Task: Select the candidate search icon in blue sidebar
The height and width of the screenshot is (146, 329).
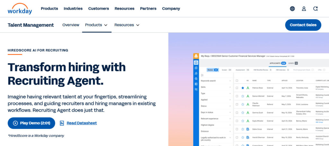Action: (x=196, y=79)
